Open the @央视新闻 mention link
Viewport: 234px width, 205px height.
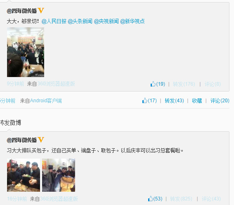click(106, 21)
